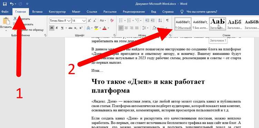Click the Sort A-Z icon
Image resolution: width=259 pixels, height=128 pixels.
point(160,21)
